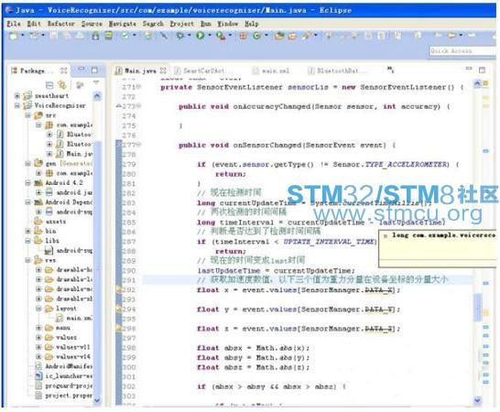Open the Refactor menu
This screenshot has width=500, height=412.
[61, 24]
